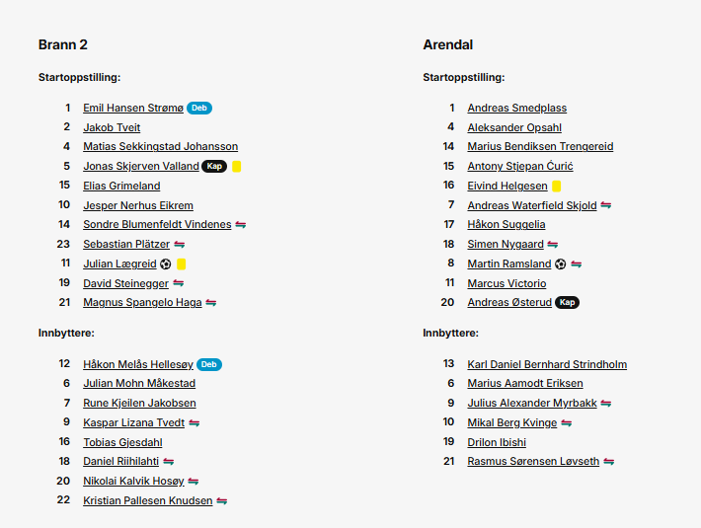Click the substitution arrows next to Sebastian Plätzer

[180, 245]
